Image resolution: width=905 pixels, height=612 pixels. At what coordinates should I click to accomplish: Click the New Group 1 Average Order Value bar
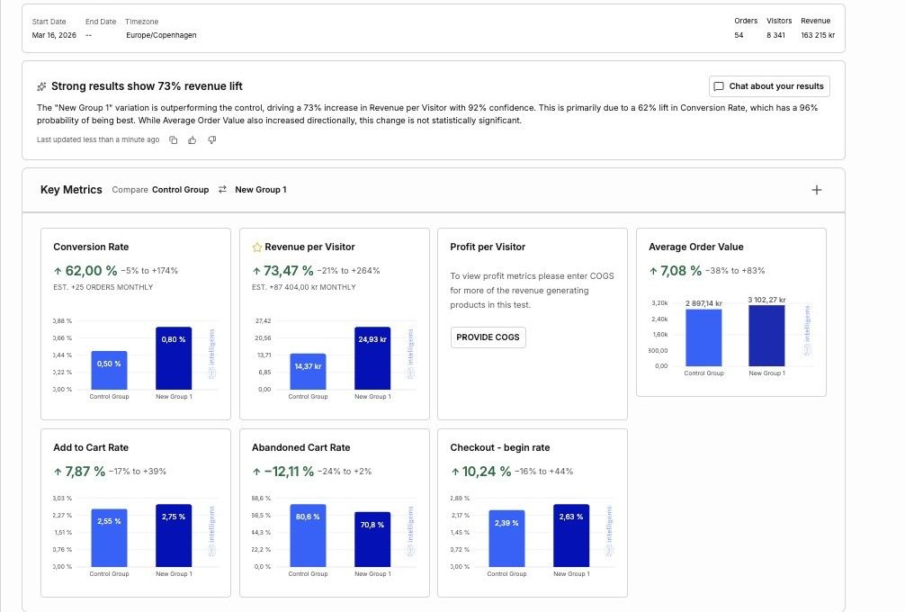[766, 336]
